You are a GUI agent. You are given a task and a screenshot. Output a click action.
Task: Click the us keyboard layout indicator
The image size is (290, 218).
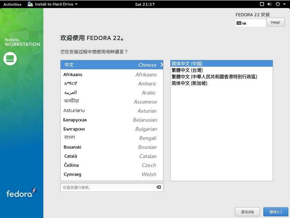tap(250, 23)
